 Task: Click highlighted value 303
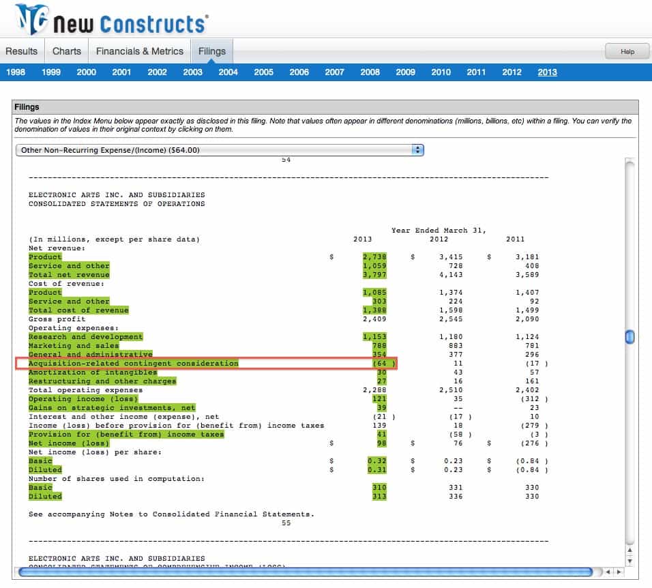tap(380, 302)
